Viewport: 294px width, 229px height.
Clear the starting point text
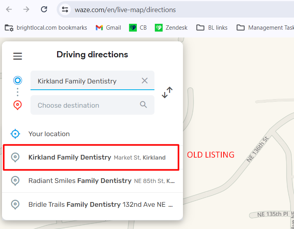coord(145,81)
